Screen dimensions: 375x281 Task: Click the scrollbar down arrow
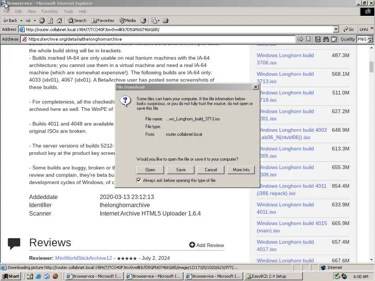tap(371, 260)
